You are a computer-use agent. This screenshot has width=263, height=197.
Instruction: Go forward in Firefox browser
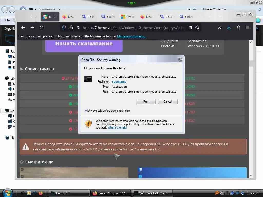pos(32,28)
